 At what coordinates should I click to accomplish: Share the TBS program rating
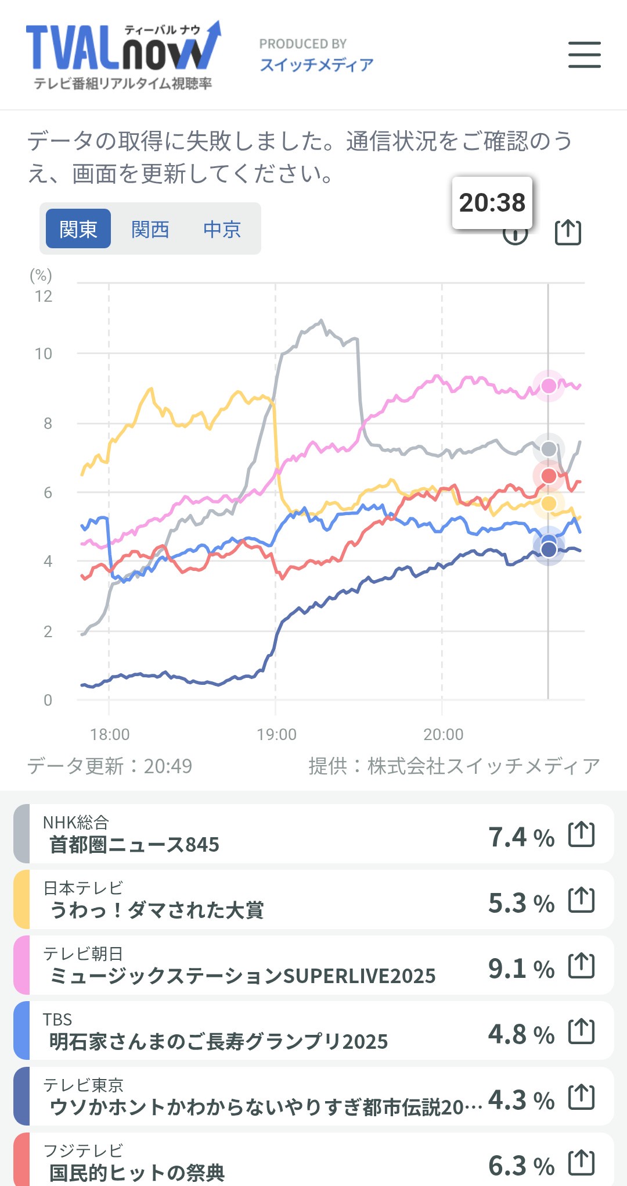pyautogui.click(x=581, y=1032)
